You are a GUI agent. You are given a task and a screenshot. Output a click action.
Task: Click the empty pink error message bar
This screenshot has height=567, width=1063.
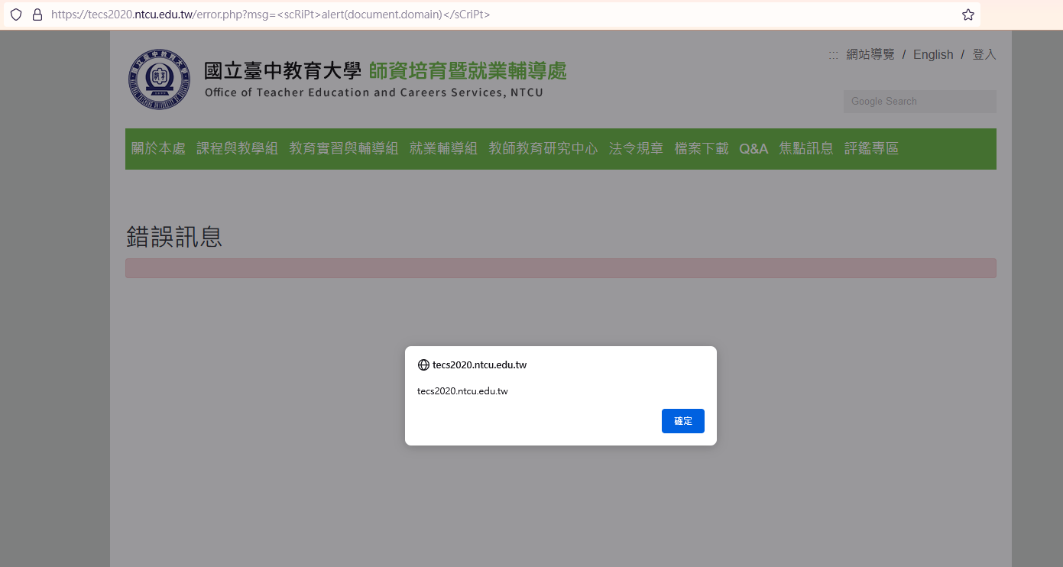[561, 268]
